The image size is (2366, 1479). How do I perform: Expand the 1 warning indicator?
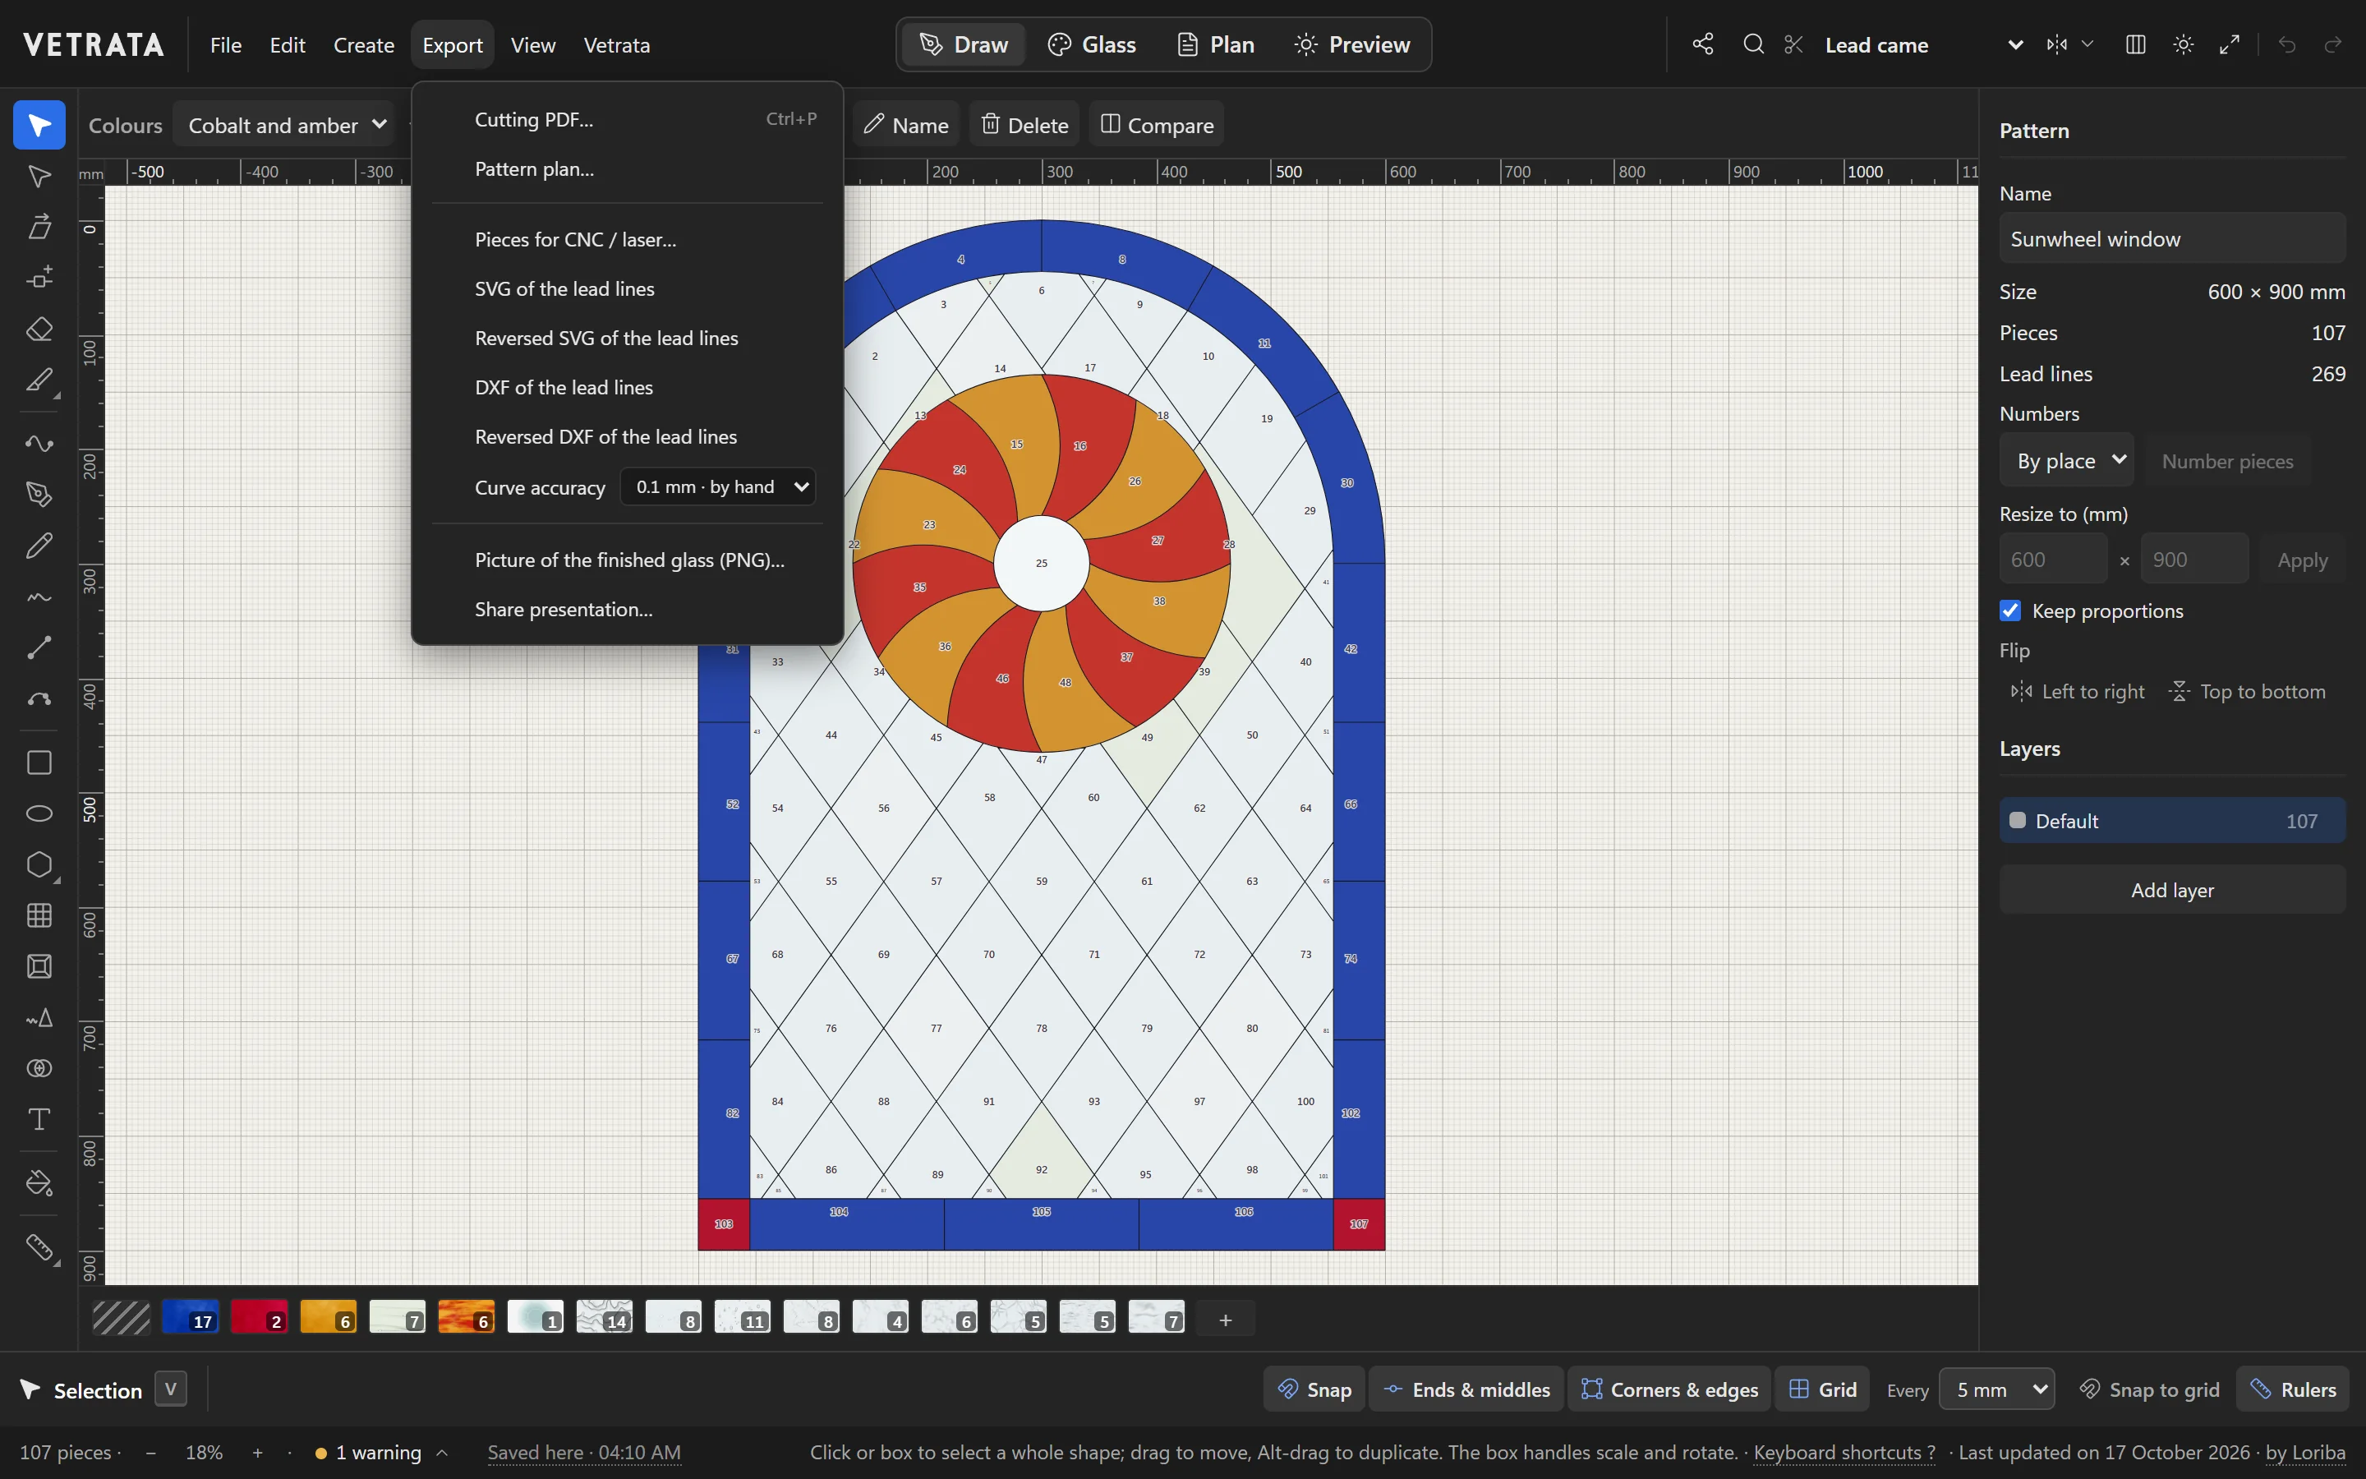380,1452
